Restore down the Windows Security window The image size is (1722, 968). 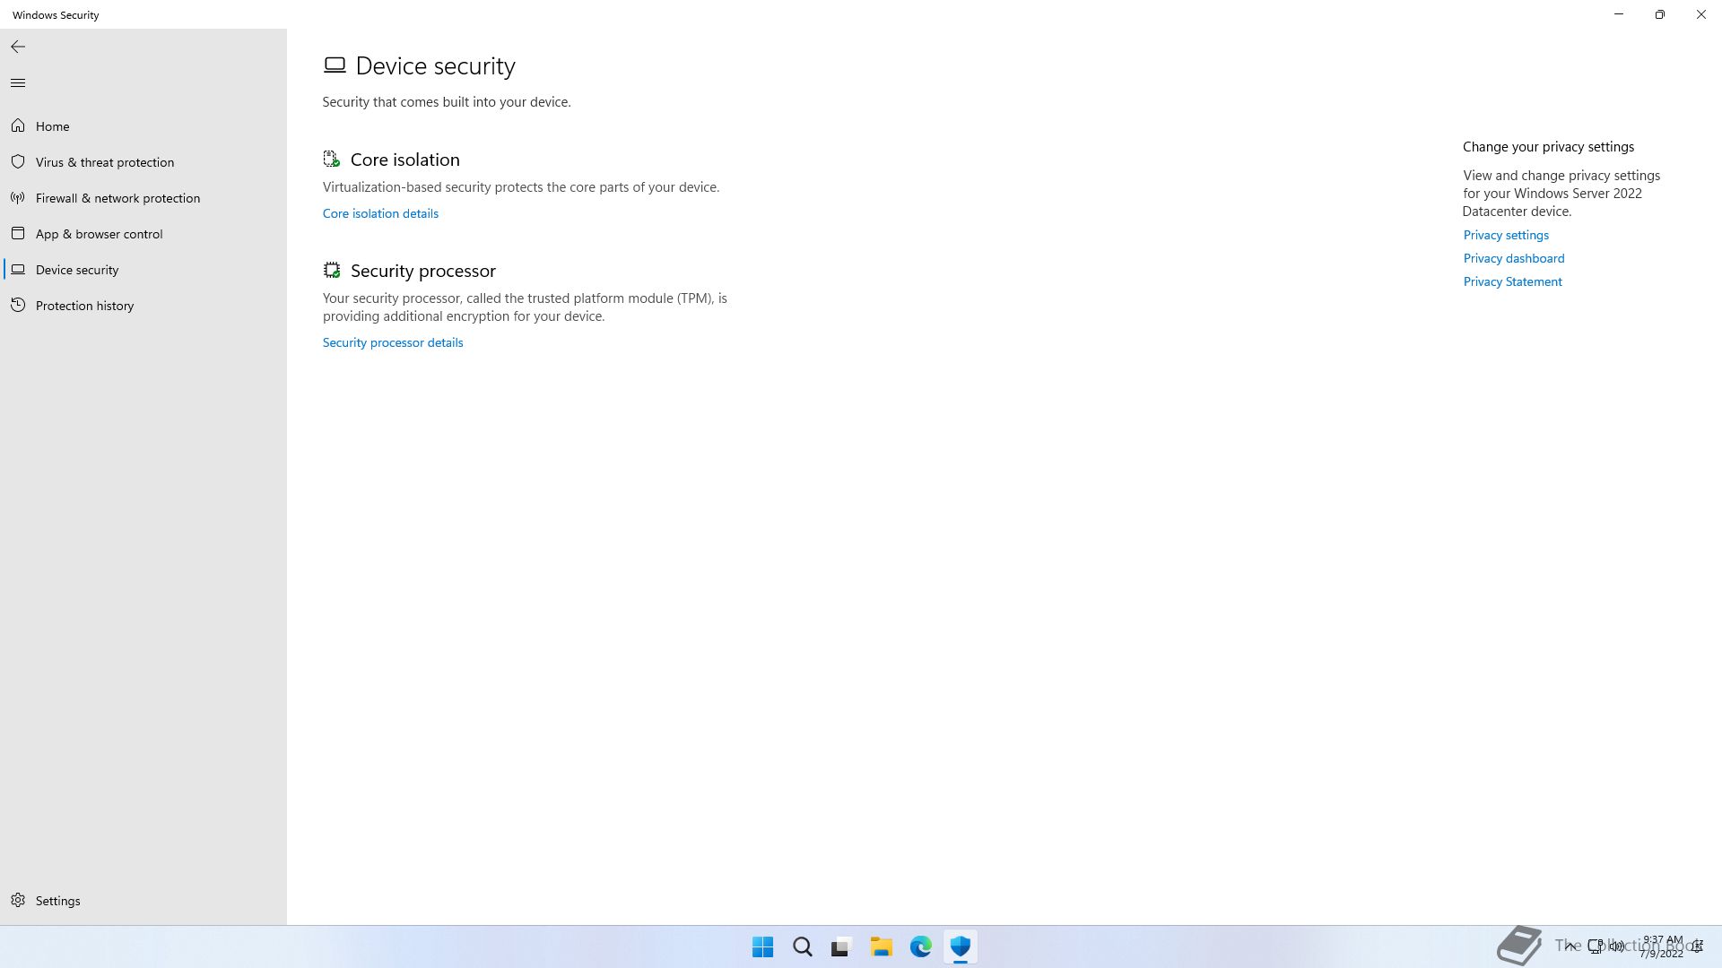[x=1660, y=14]
